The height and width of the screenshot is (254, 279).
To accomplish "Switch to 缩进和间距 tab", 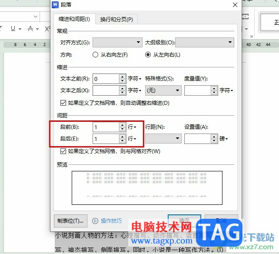I will (74, 19).
